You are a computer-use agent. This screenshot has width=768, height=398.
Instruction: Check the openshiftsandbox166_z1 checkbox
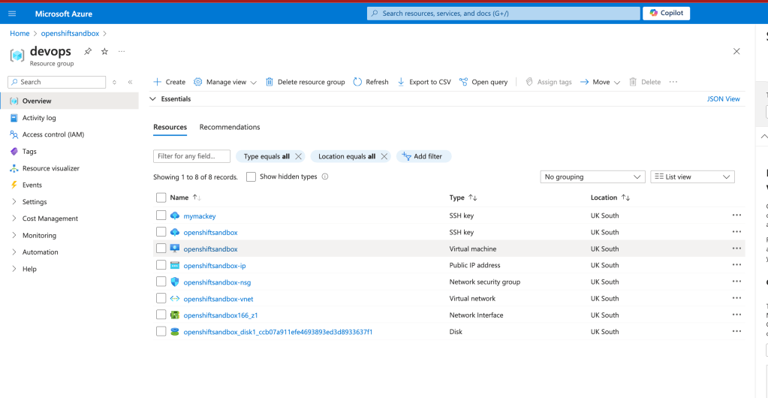pos(161,315)
